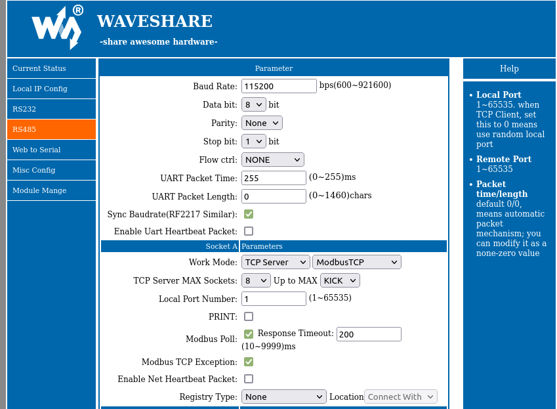Expand the Data bit dropdown
557x409 pixels.
(253, 104)
